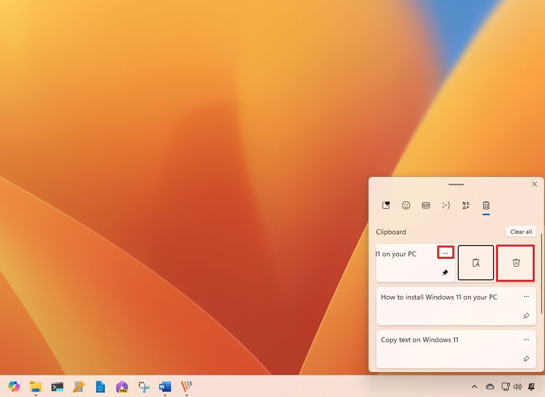This screenshot has width=545, height=397.
Task: Pin the 'Copy text on Windows 11' entry
Action: click(x=526, y=358)
